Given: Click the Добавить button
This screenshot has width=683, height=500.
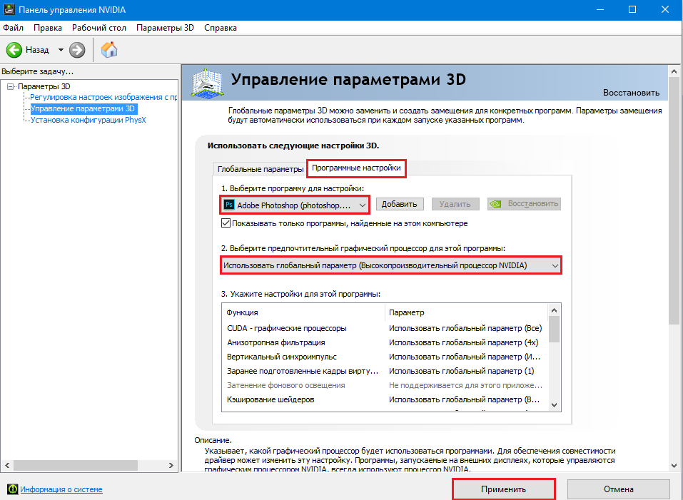Looking at the screenshot, I should click(x=400, y=204).
